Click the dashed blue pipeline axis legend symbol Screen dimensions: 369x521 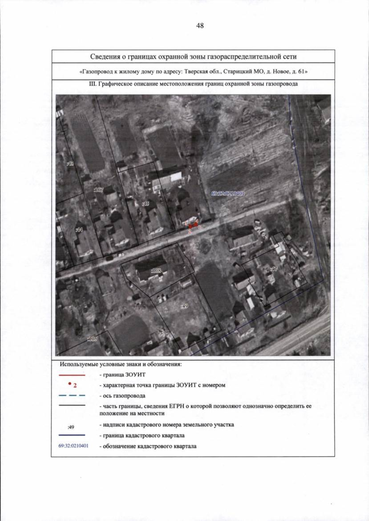pos(72,396)
